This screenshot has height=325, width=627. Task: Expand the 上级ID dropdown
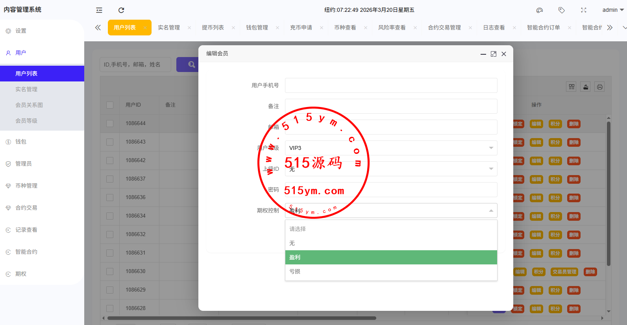click(x=391, y=169)
